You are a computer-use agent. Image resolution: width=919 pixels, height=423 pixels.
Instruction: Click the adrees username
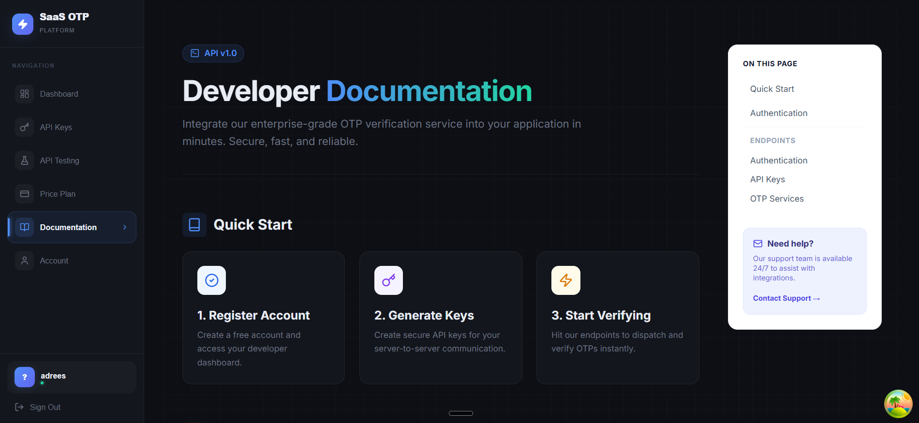point(53,376)
